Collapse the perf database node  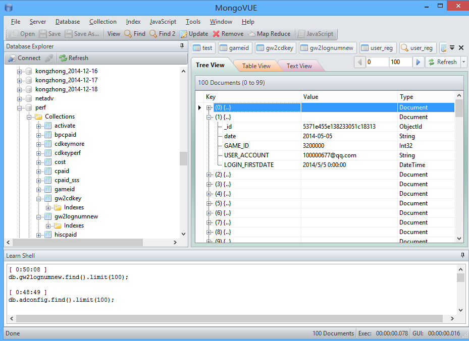[20, 108]
